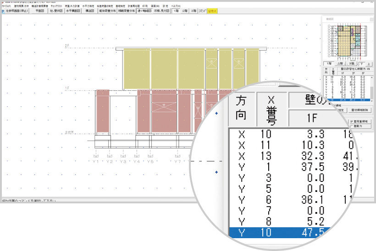Select 2階 button under the thumbnail

[x=340, y=64]
